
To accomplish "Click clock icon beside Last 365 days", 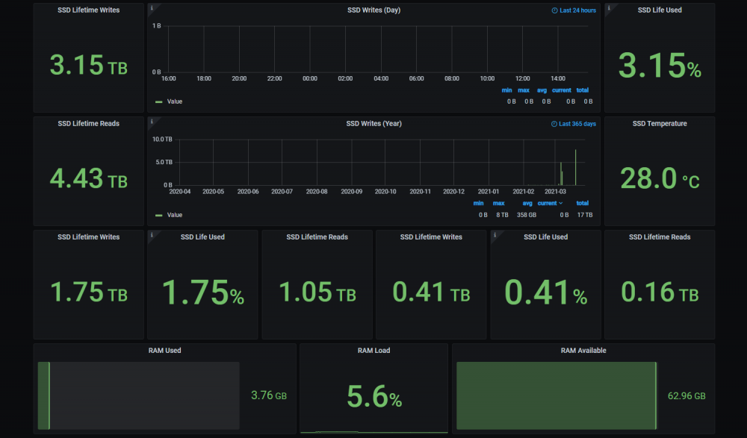I will 554,124.
